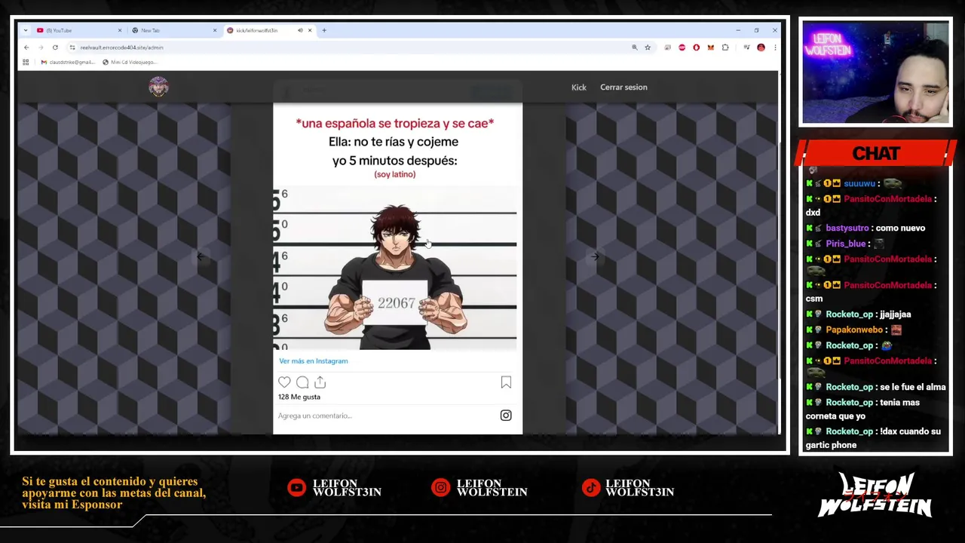Mute the tab via speaker icon on kick tab
965x543 pixels.
click(300, 31)
